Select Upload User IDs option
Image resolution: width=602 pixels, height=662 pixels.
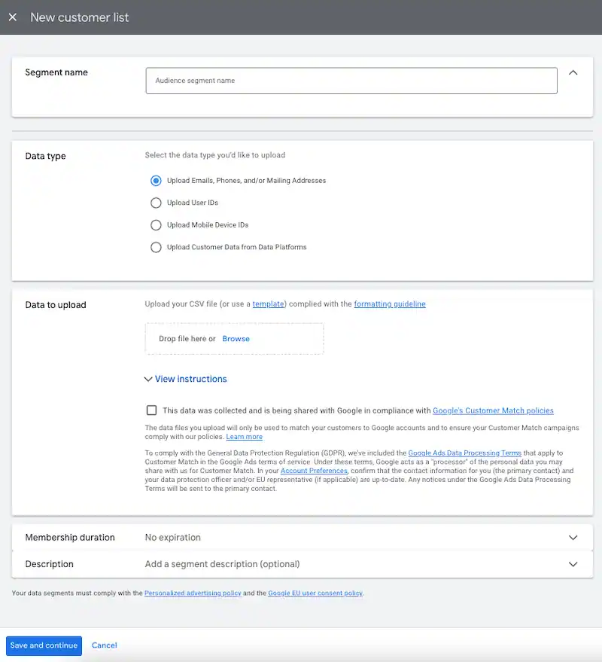pos(156,203)
